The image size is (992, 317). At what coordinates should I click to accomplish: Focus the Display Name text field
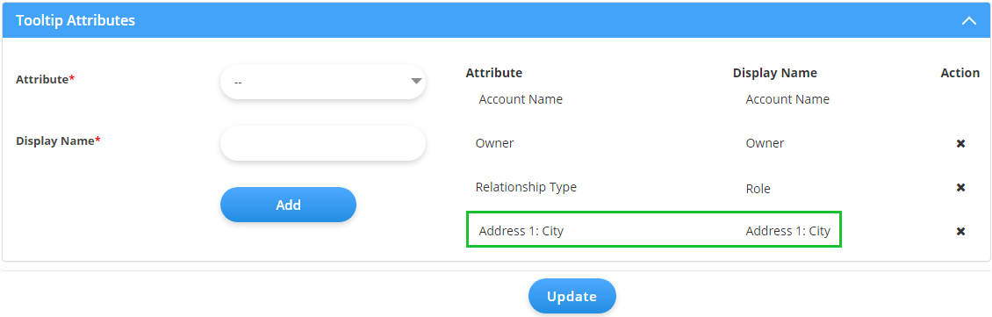tap(323, 143)
